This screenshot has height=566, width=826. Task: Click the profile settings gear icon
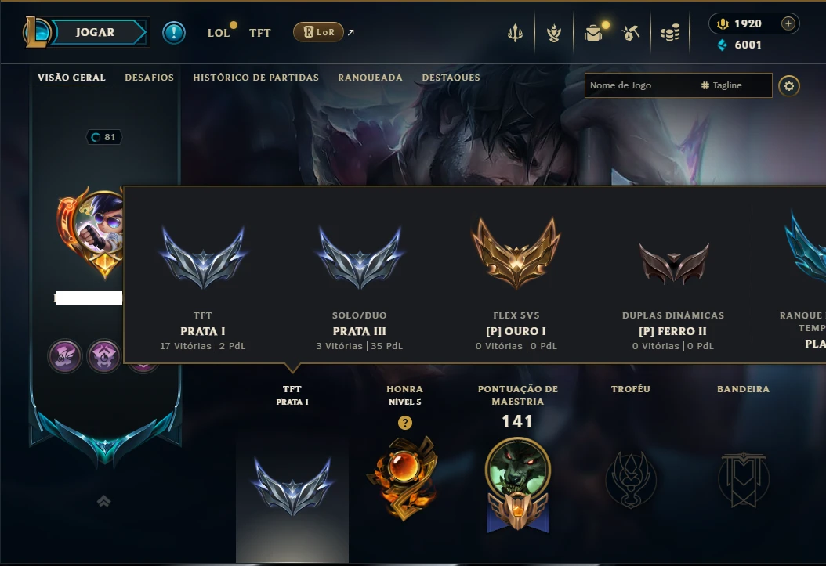pos(788,86)
